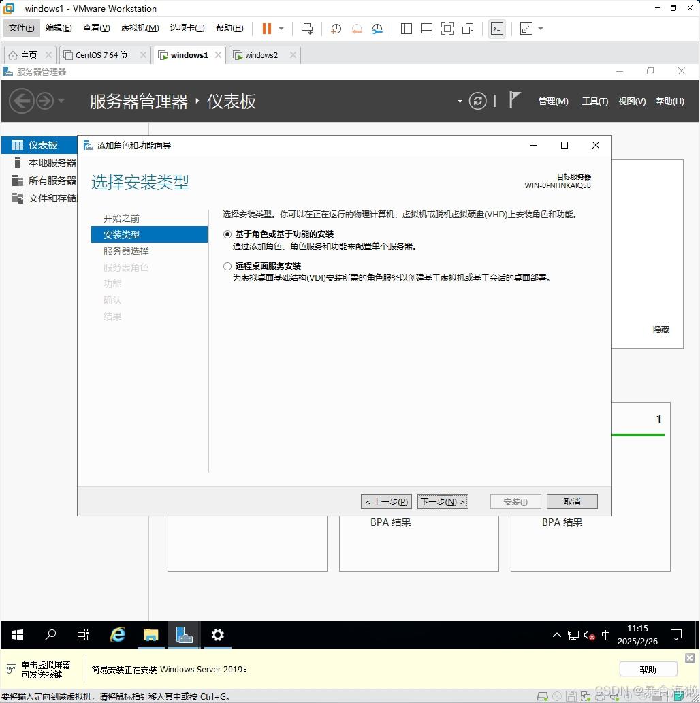The height and width of the screenshot is (703, 700).
Task: Click the 隐藏 link on the dashboard
Action: tap(661, 330)
